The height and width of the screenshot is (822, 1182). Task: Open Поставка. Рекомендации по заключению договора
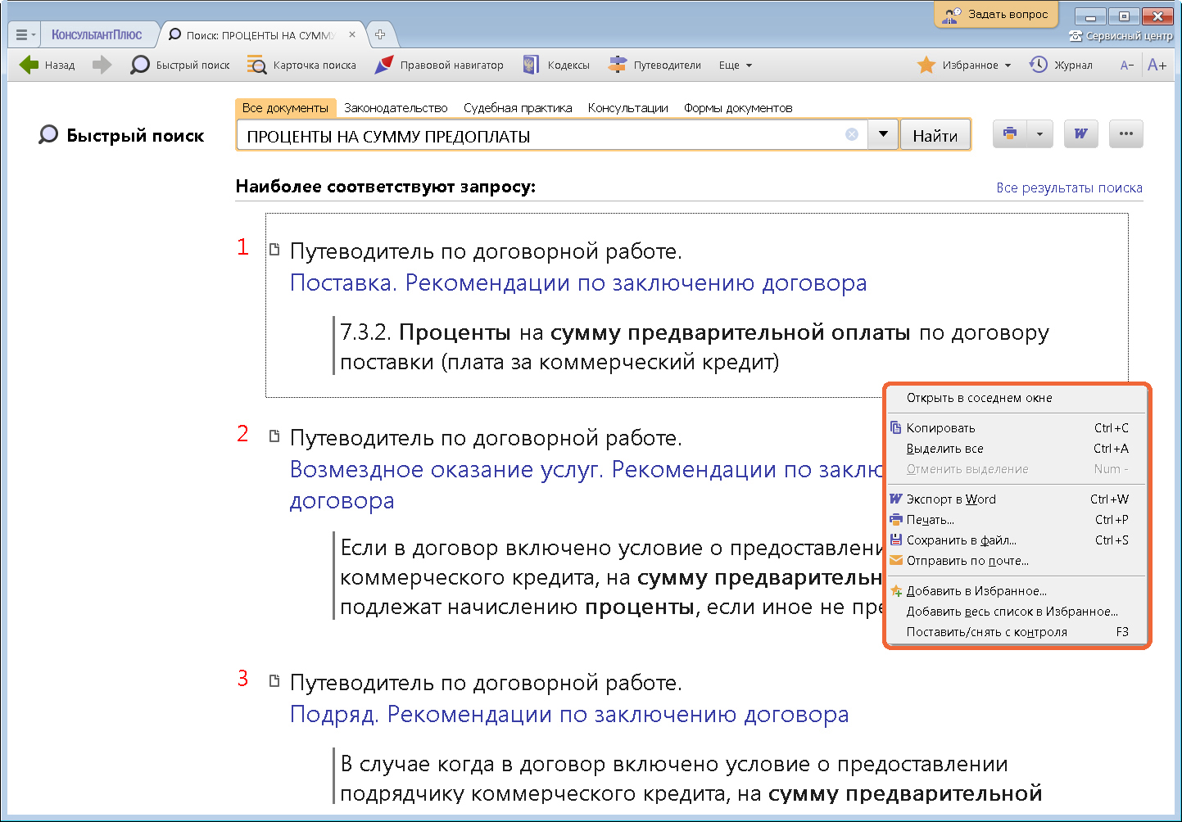tap(578, 282)
